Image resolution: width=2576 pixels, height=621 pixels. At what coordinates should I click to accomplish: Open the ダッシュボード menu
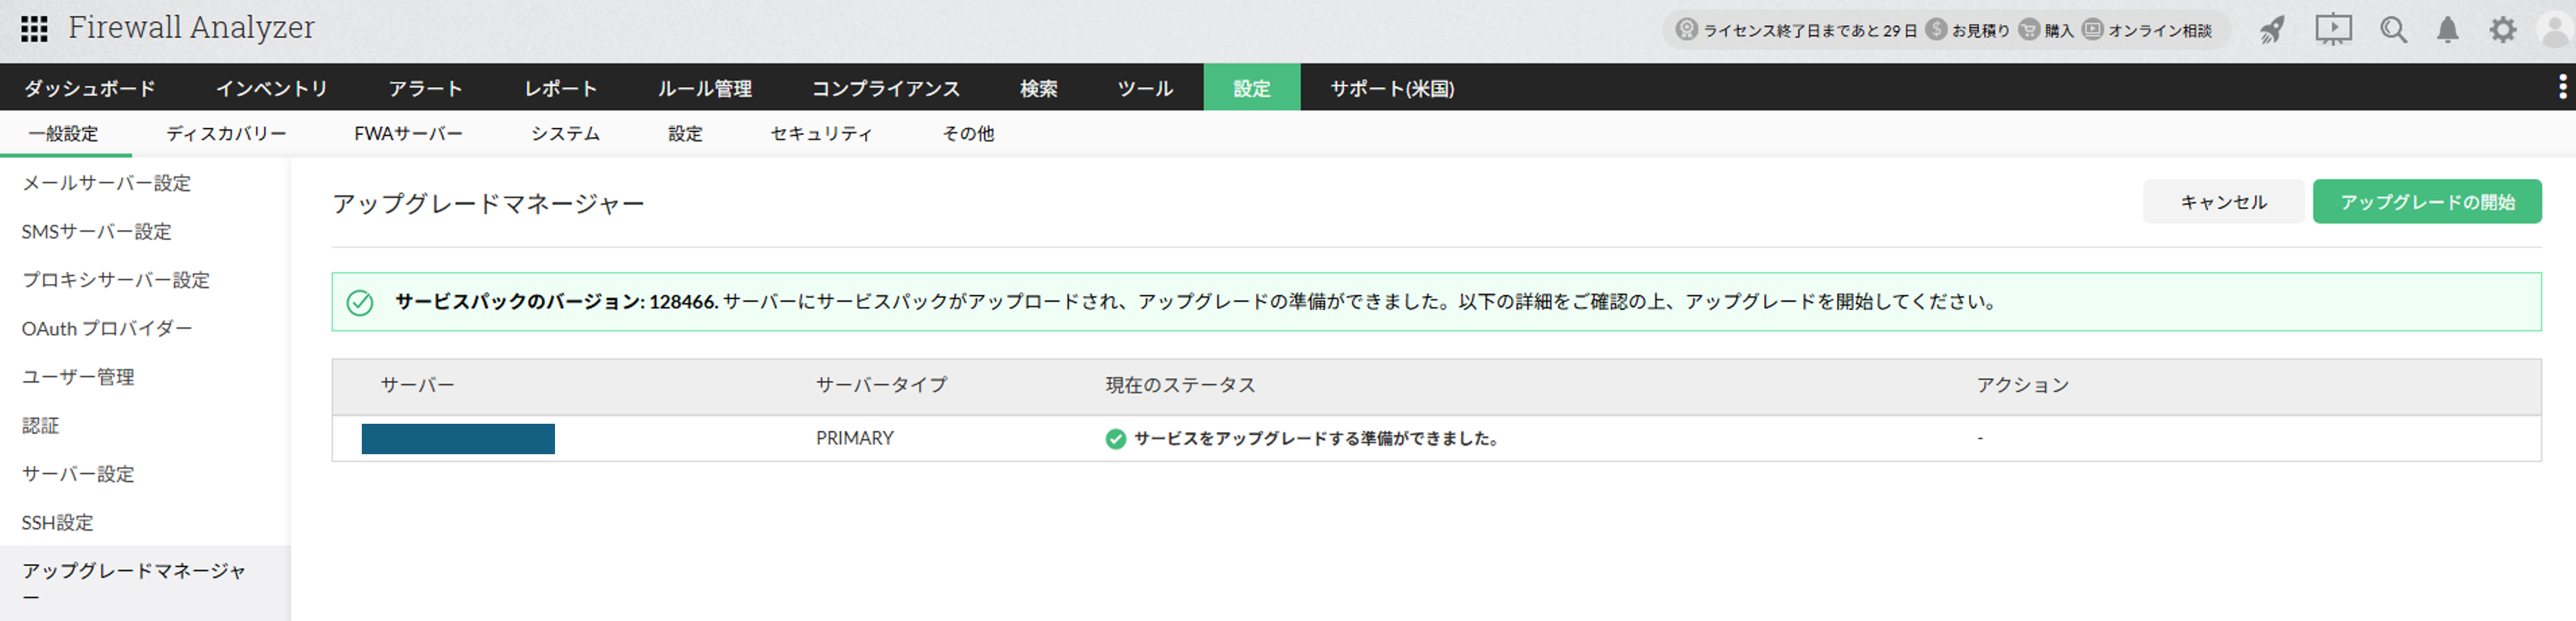point(90,88)
